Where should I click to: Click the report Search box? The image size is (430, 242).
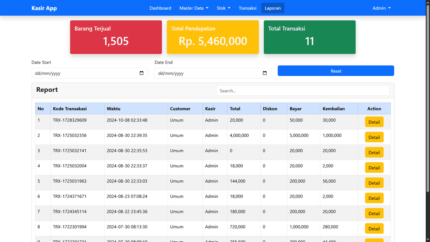[303, 91]
